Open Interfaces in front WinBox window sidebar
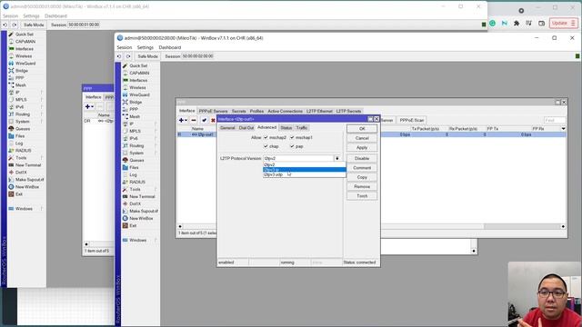 (138, 80)
